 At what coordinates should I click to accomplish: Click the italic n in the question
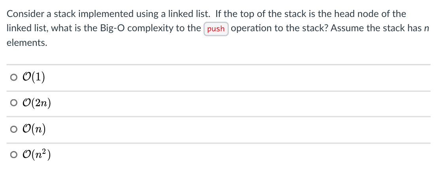pos(426,29)
